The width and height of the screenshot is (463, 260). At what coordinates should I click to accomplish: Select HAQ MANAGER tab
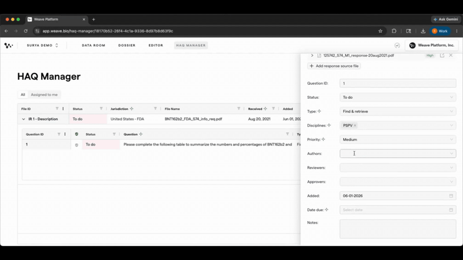[x=191, y=46]
